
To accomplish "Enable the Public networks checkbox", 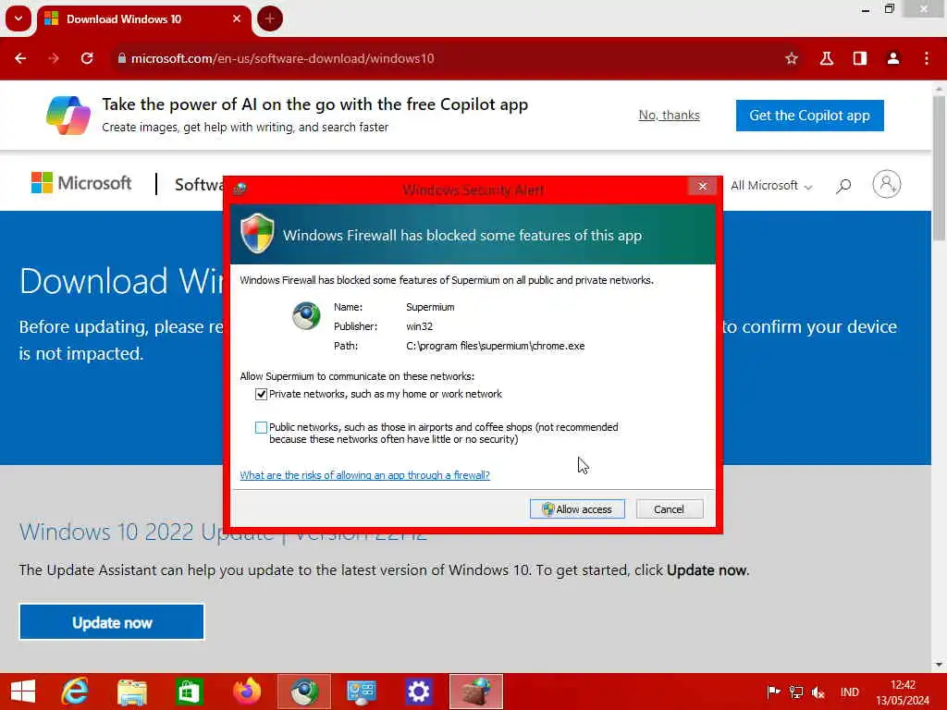I will coord(261,427).
